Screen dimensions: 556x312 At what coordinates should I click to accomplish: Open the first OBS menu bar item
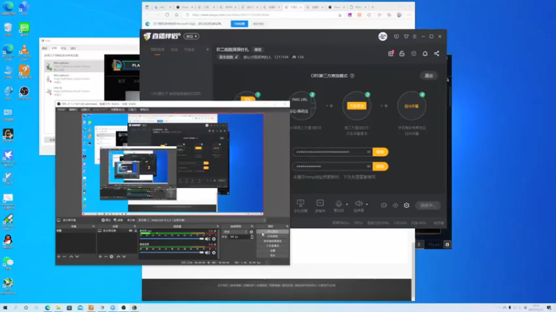(x=62, y=110)
